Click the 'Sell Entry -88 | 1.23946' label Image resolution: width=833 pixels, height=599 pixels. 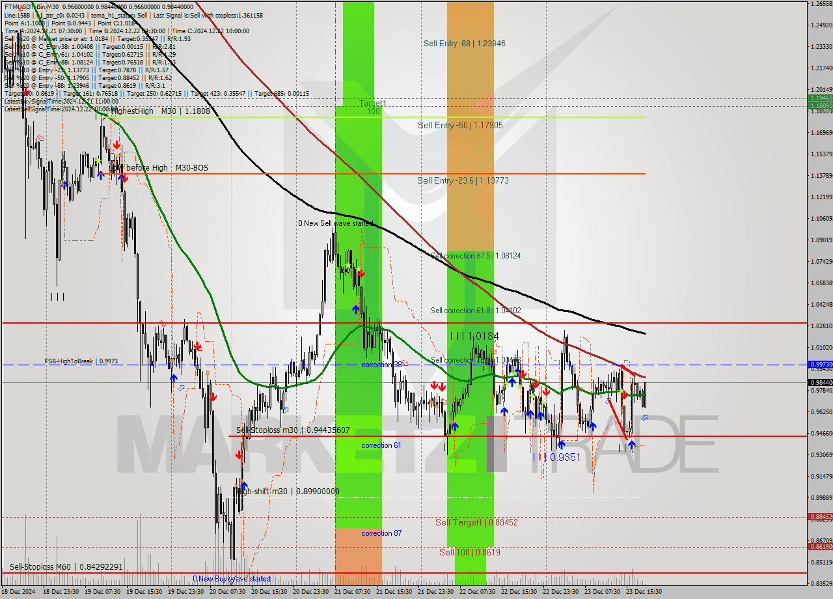(465, 44)
